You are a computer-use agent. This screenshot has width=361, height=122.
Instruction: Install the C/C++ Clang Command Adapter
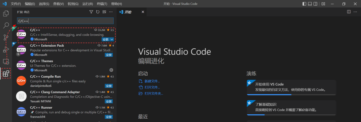tap(109, 101)
